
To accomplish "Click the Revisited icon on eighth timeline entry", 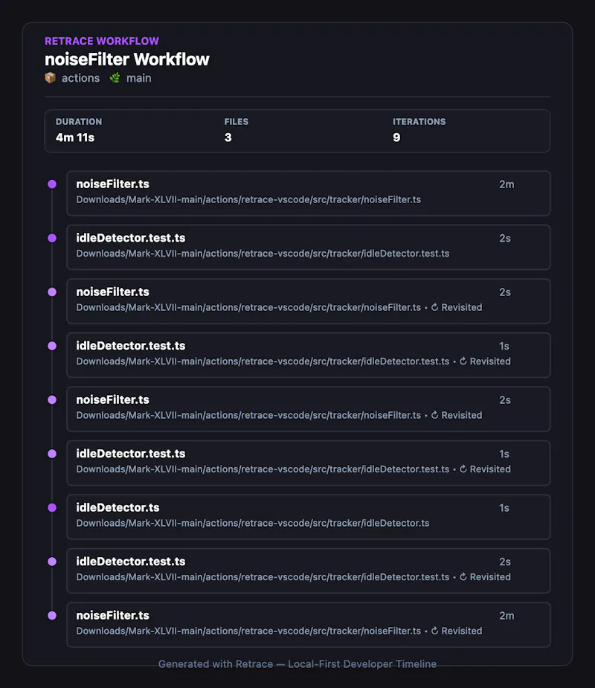I will pos(463,577).
